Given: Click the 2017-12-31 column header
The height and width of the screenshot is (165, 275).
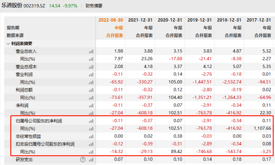Looking at the screenshot, I should tap(259, 20).
